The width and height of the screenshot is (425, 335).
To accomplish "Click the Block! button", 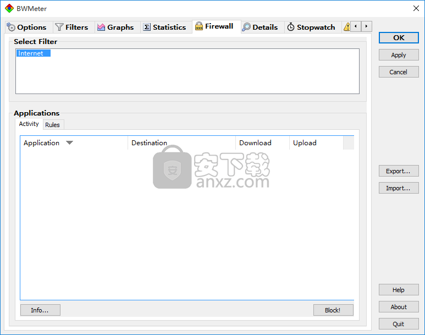I will pyautogui.click(x=333, y=310).
